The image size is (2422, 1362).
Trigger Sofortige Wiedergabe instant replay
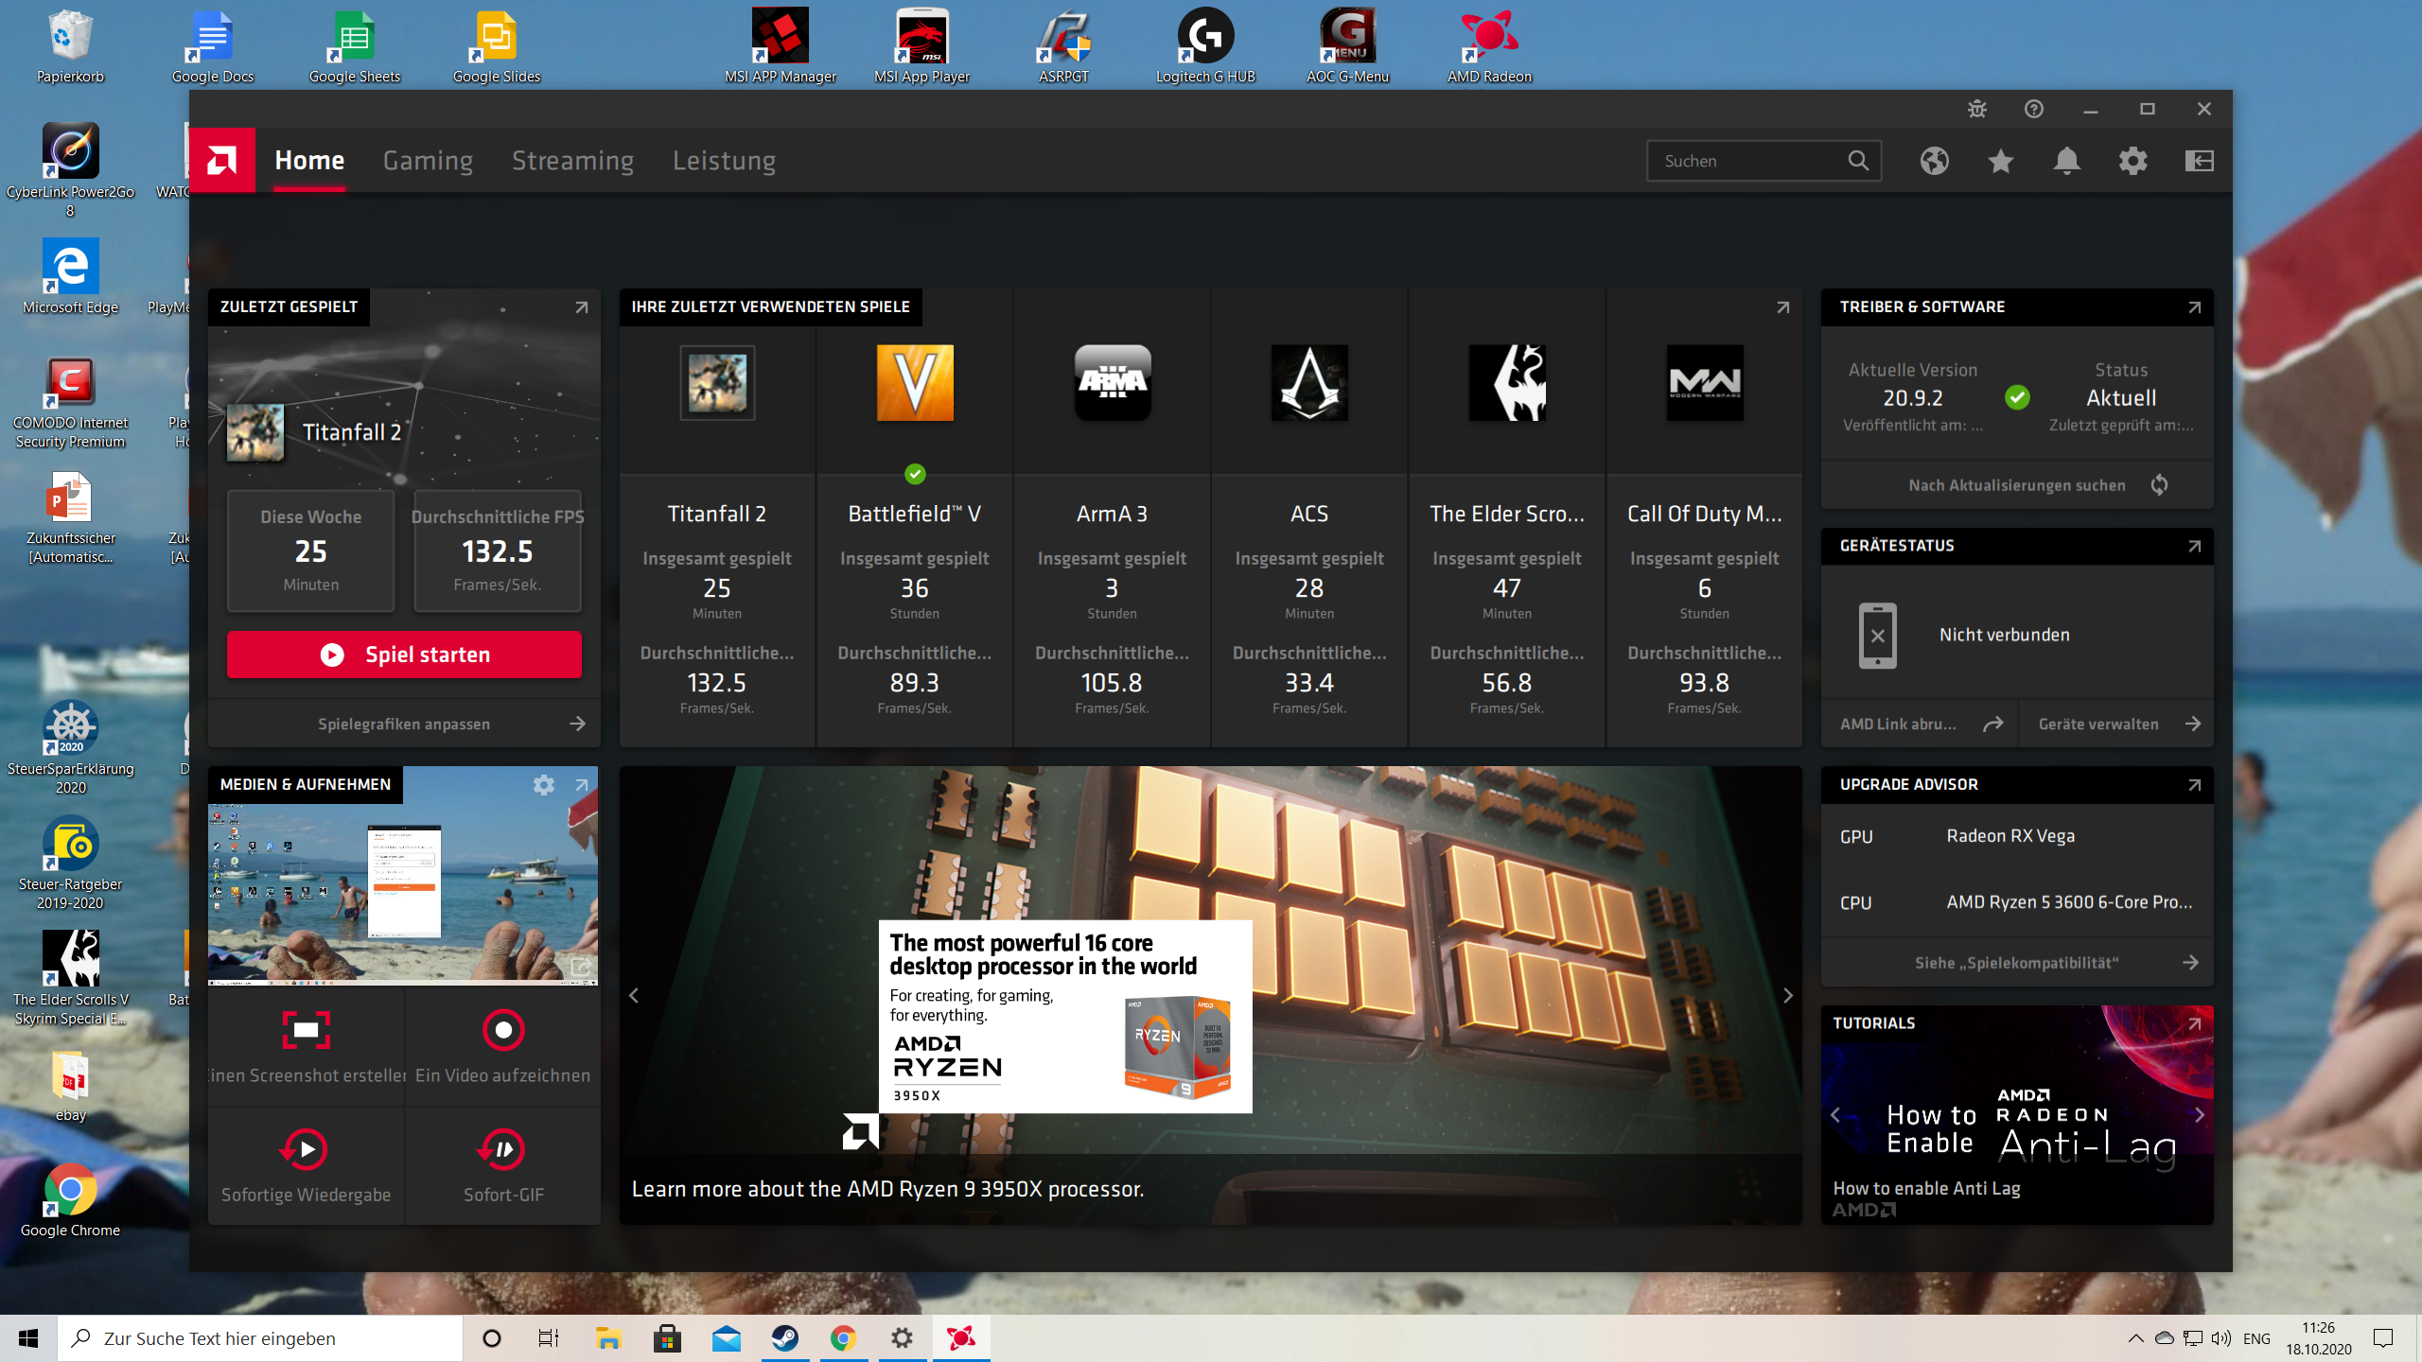point(306,1149)
